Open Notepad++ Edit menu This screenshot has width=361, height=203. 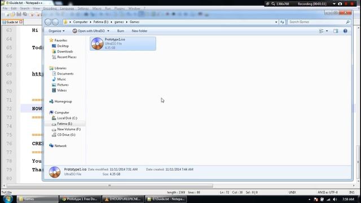(14, 8)
